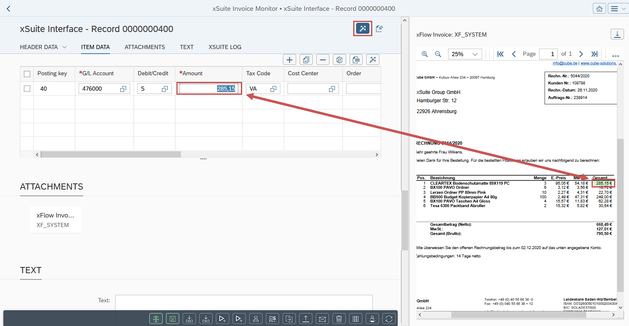Click the balance scales icon in footer
This screenshot has width=629, height=326.
point(156,319)
